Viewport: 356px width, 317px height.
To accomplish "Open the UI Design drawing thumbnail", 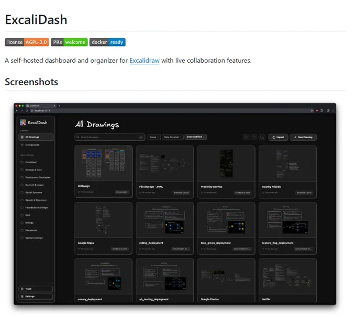I will 103,163.
